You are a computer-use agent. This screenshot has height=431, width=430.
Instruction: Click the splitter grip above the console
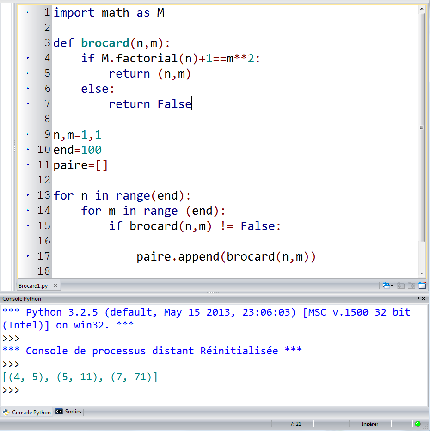(213, 293)
